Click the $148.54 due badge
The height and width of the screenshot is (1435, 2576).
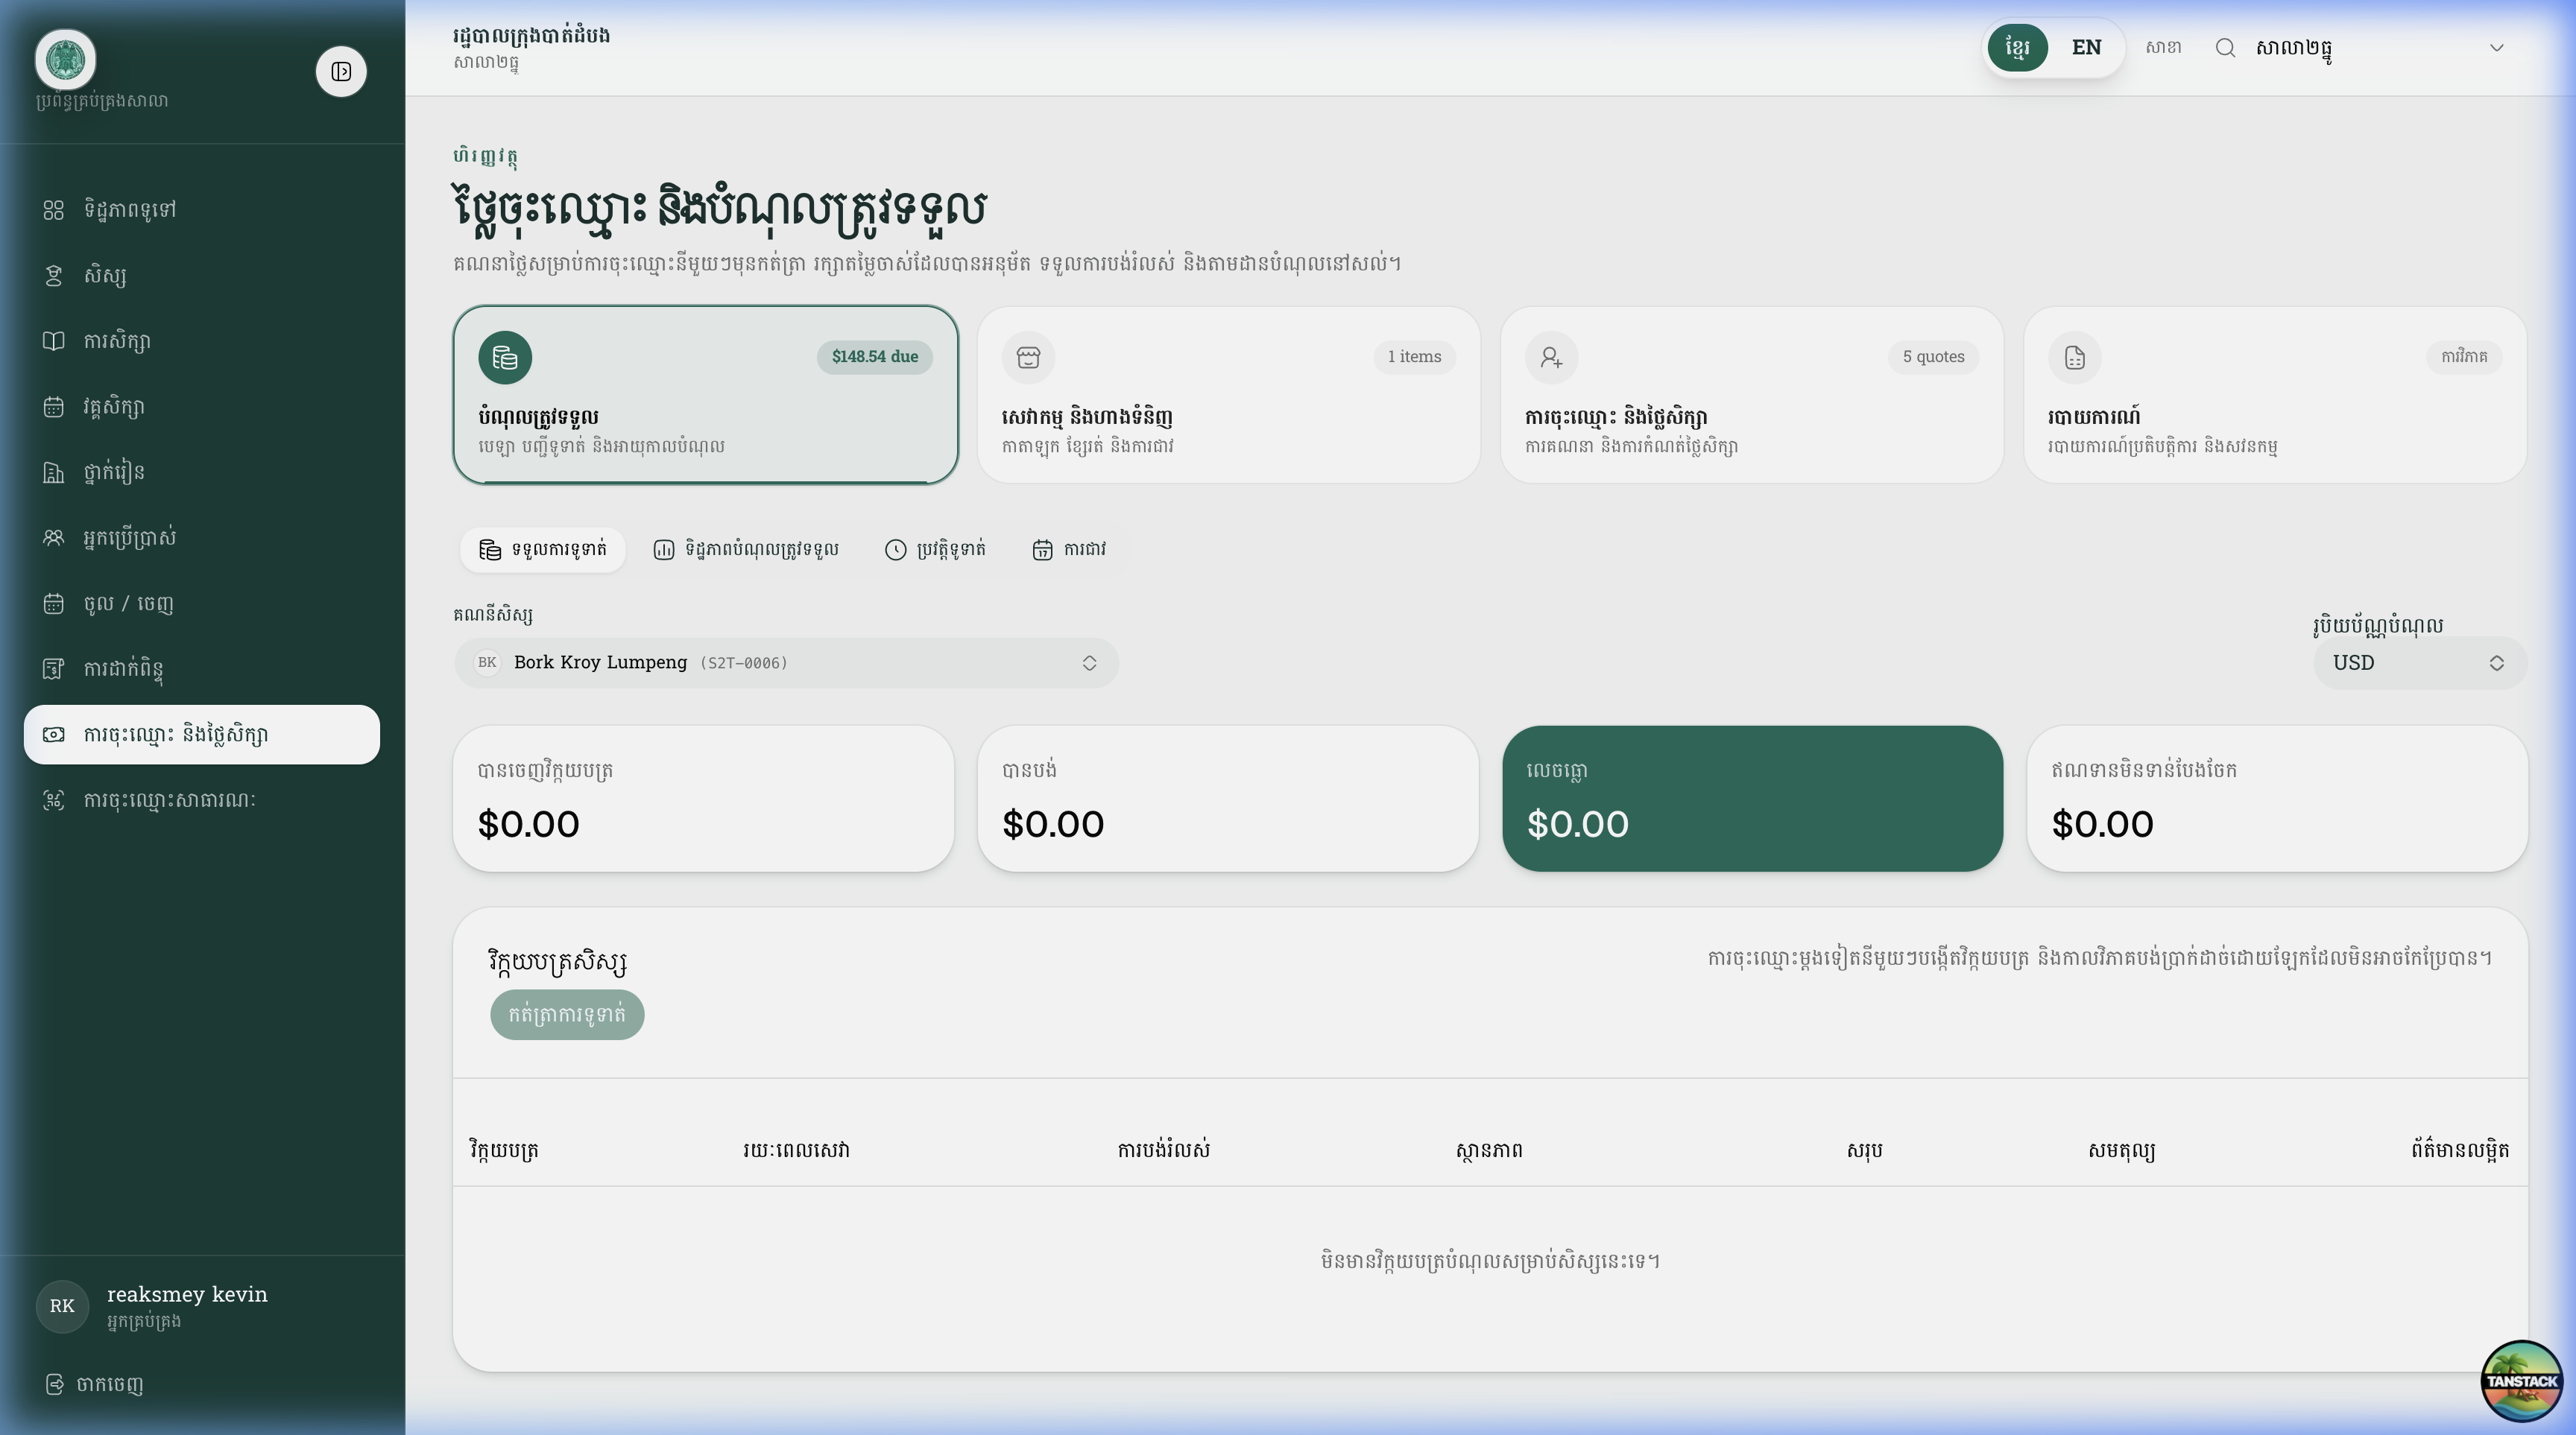click(874, 357)
